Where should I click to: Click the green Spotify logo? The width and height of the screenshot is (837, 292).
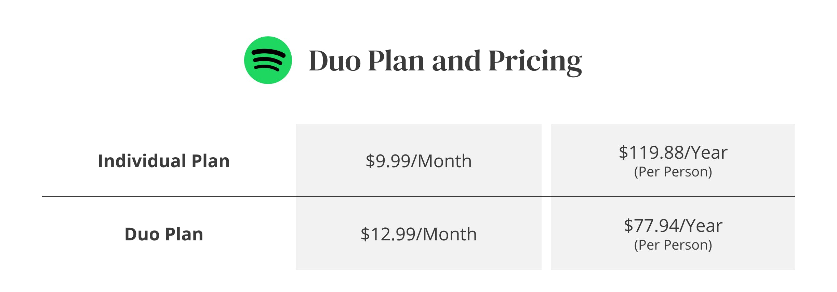pyautogui.click(x=268, y=60)
